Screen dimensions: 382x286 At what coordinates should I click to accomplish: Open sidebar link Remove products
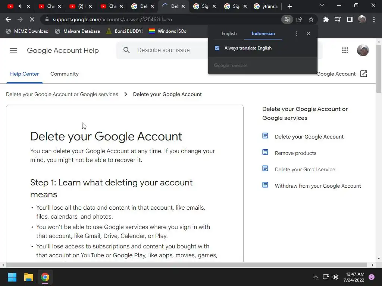pos(295,153)
